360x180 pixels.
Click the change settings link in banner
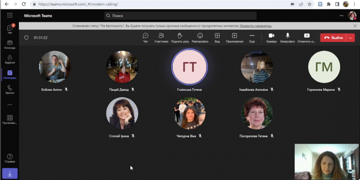click(x=256, y=26)
